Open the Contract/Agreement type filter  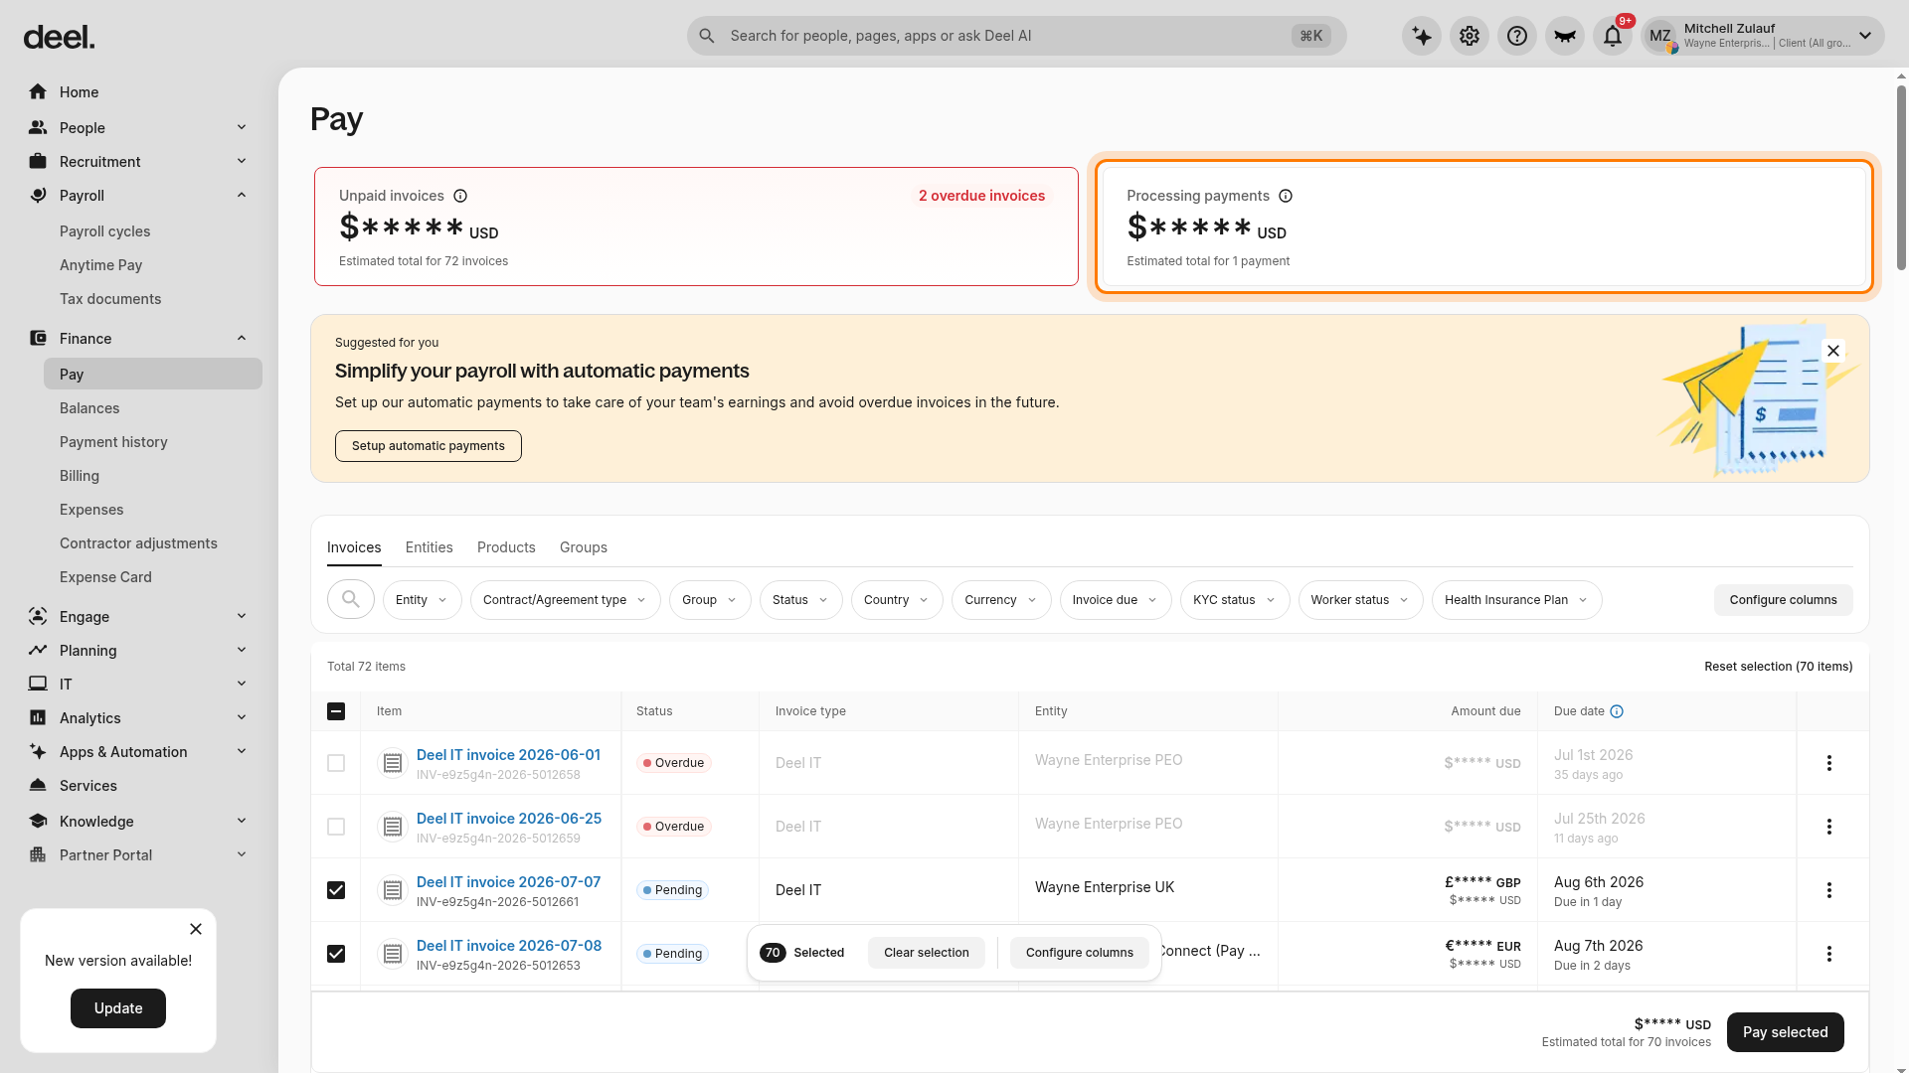pos(565,600)
